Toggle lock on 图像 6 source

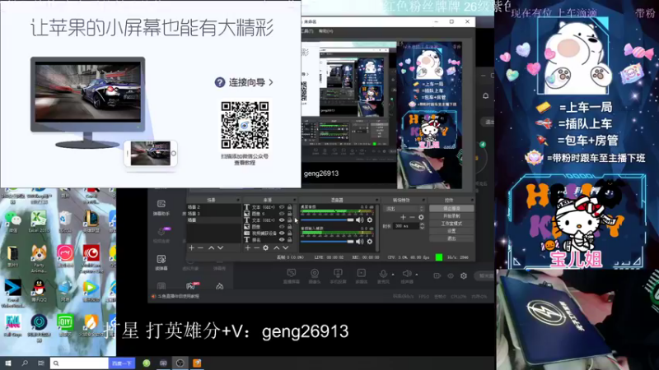coord(290,214)
